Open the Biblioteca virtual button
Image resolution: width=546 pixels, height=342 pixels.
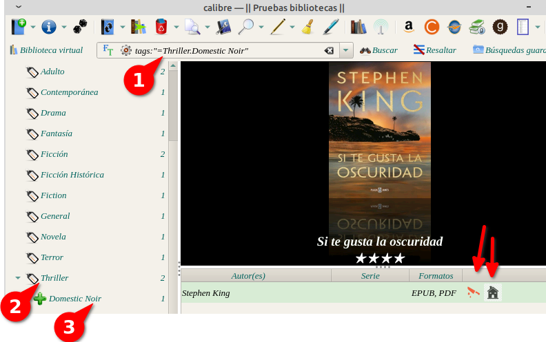pyautogui.click(x=46, y=50)
